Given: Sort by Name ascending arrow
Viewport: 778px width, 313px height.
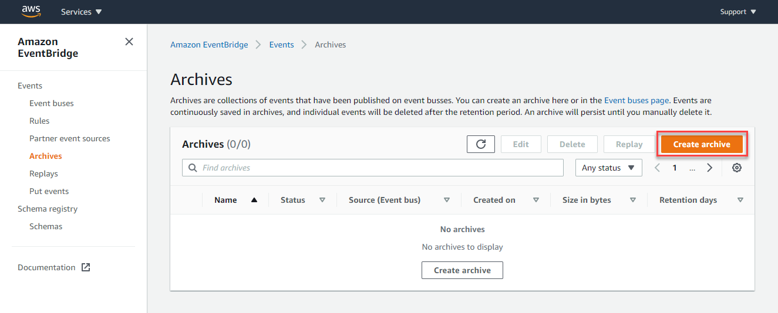Looking at the screenshot, I should pos(254,200).
